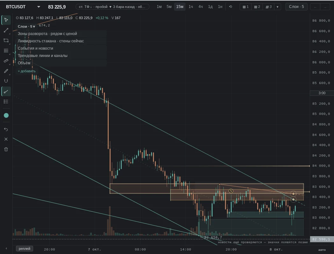Delete drawings with the trash icon

point(6,149)
